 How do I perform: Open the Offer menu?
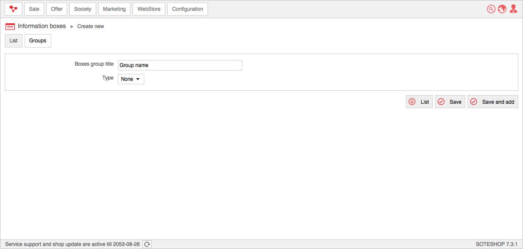[57, 9]
